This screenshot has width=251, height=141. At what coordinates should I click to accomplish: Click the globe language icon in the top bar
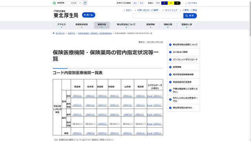coord(54,3)
